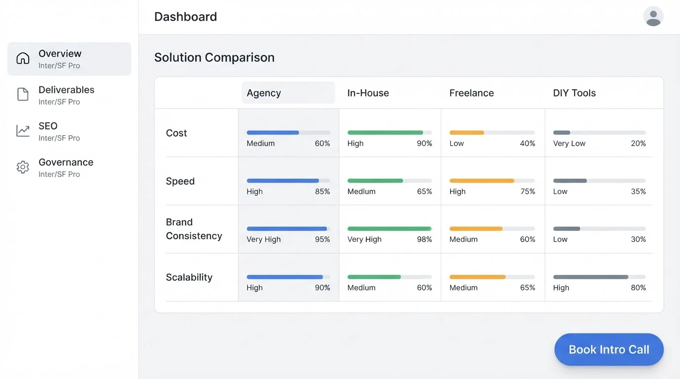Click the DIY Tools Speed progress bar
The width and height of the screenshot is (680, 379).
599,181
